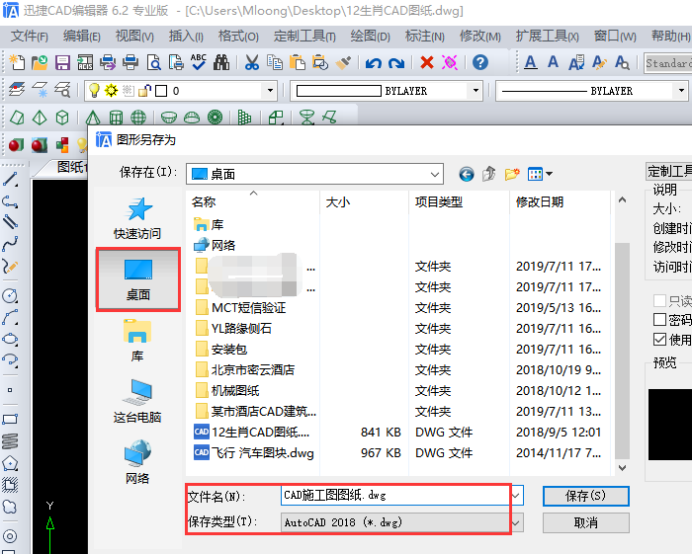Open Print Preview magnifier icon
692x554 pixels.
153,62
